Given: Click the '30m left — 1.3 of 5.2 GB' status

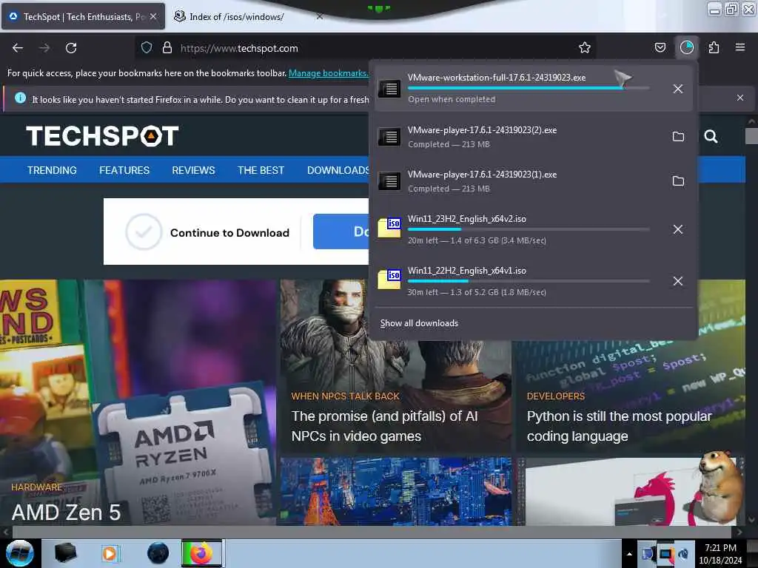Looking at the screenshot, I should 477,291.
